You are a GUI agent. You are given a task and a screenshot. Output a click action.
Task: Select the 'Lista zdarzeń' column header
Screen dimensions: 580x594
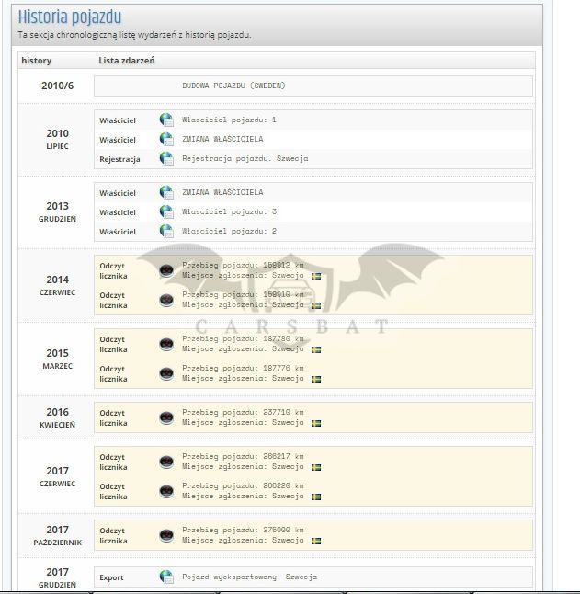coord(127,61)
